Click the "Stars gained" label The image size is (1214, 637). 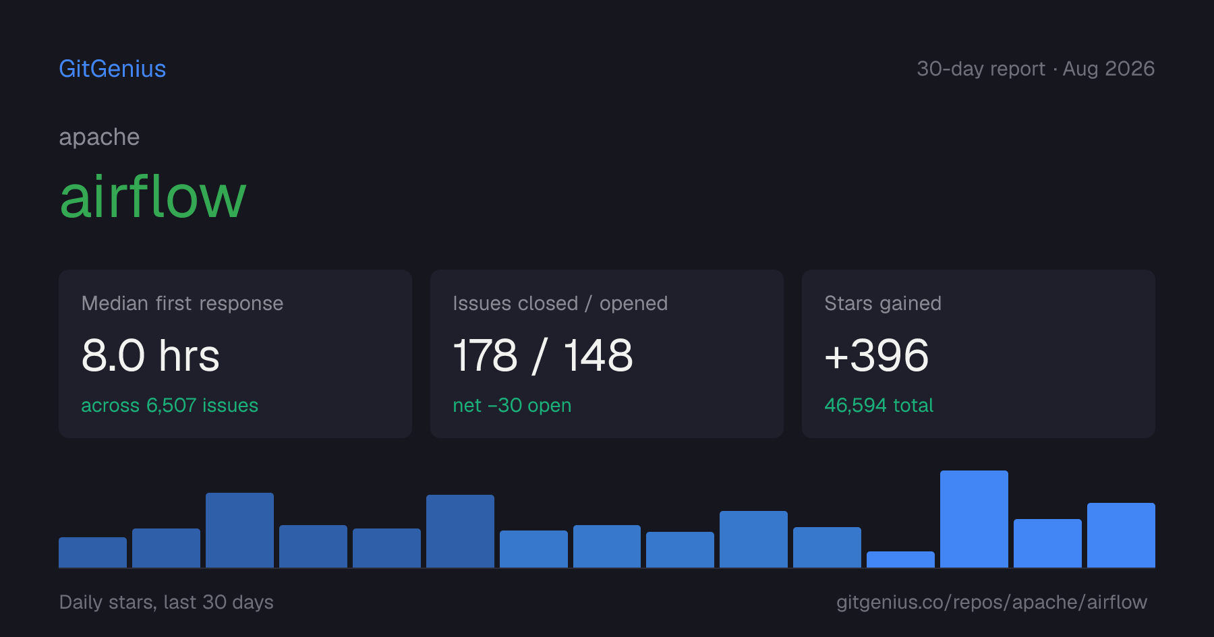(883, 303)
